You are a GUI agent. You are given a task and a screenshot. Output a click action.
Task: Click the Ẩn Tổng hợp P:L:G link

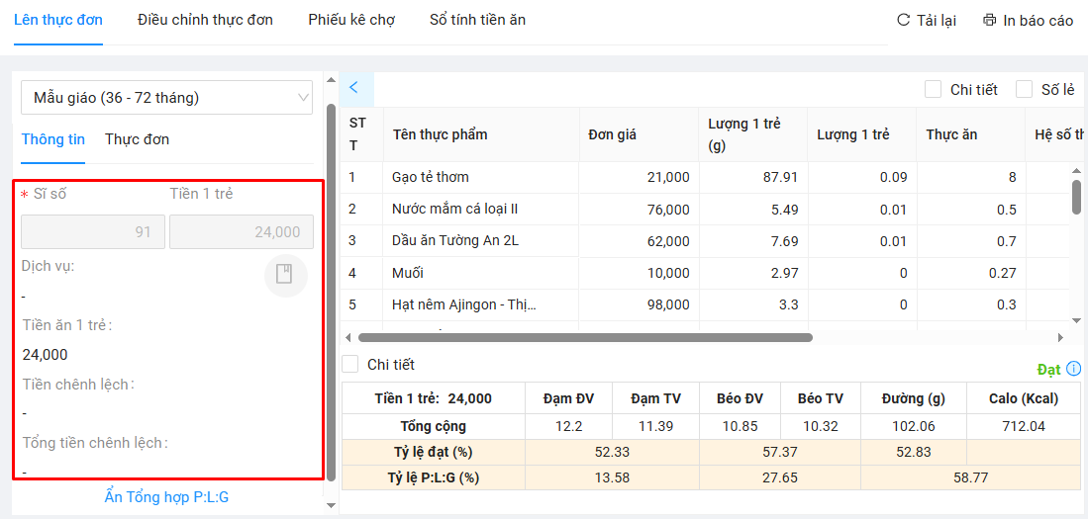pyautogui.click(x=166, y=497)
